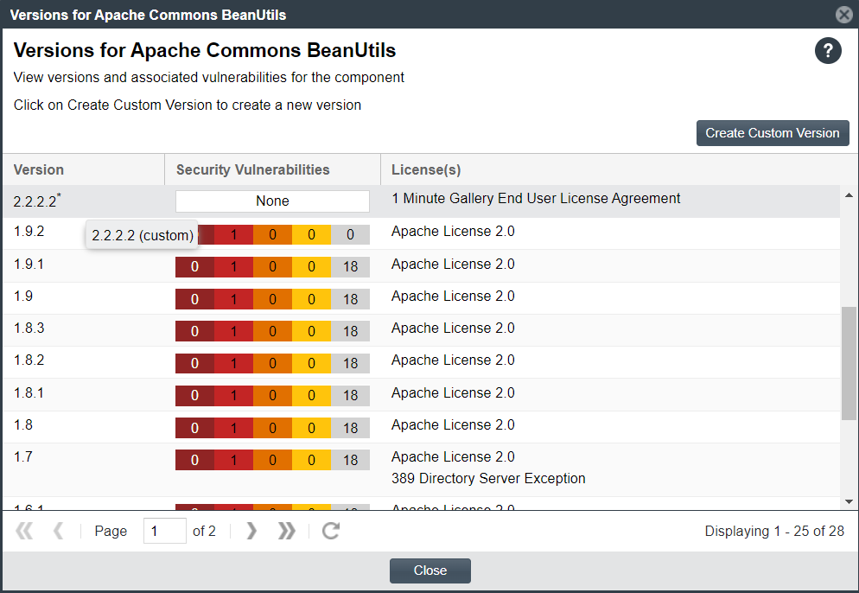Image resolution: width=859 pixels, height=593 pixels.
Task: Click the gray 18 count for version 1.8.2
Action: click(350, 363)
